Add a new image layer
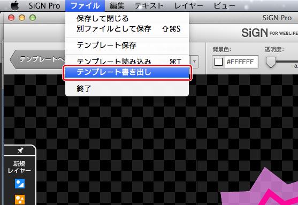The height and width of the screenshot is (205, 298). click(x=20, y=184)
